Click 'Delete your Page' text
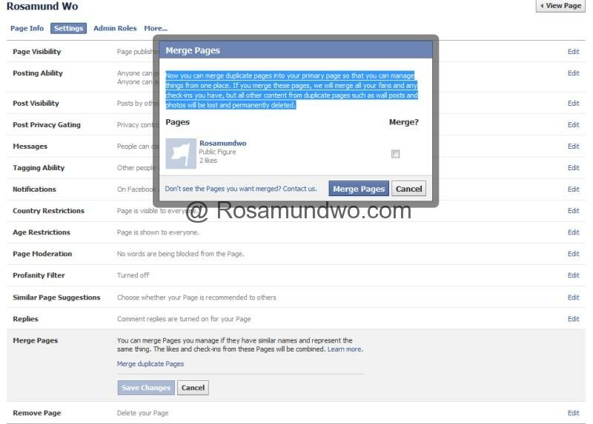Screen dimensions: 593x424 (x=142, y=413)
